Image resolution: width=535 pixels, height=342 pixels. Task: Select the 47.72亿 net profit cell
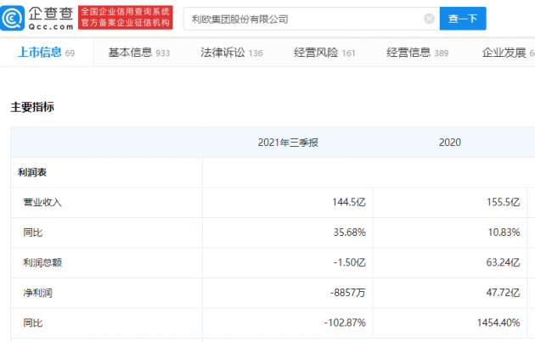tap(500, 293)
